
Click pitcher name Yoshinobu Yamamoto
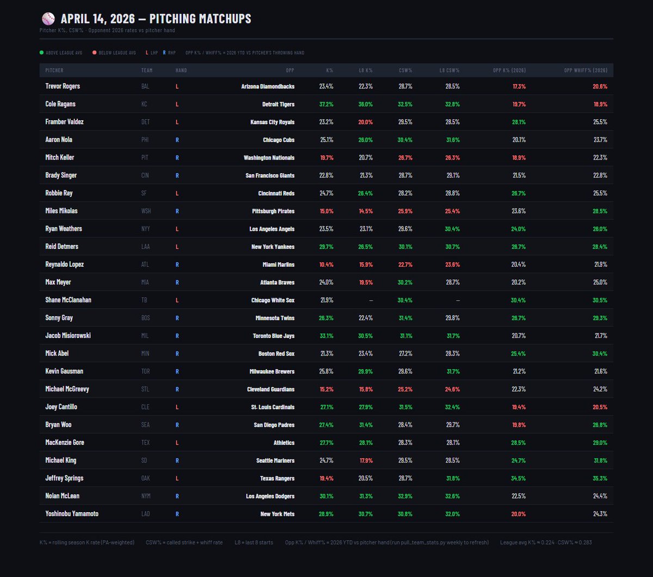tap(72, 514)
